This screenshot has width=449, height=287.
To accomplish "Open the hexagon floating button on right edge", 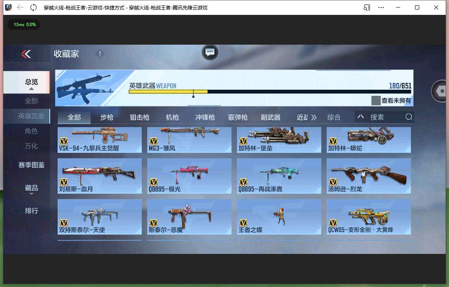I will [x=440, y=91].
